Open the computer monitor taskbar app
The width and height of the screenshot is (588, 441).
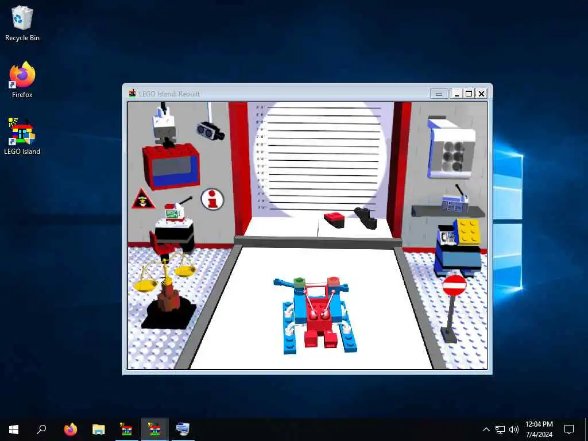183,430
